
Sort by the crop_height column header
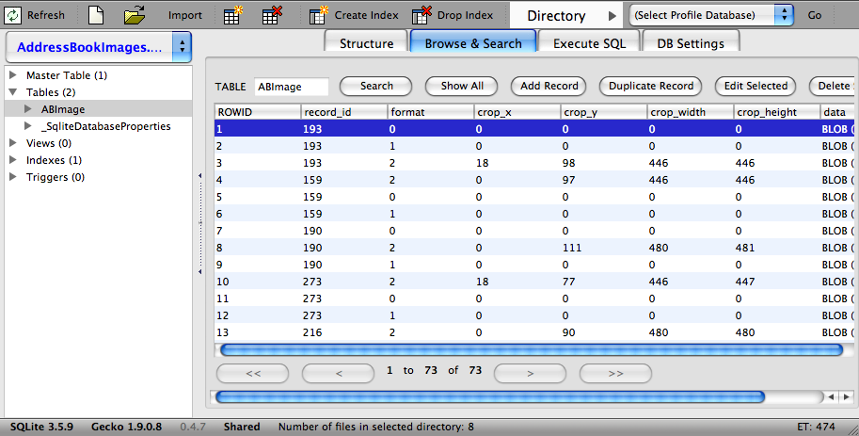[777, 112]
